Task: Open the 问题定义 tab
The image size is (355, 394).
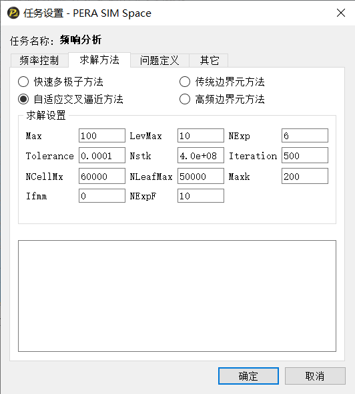Action: [x=159, y=61]
